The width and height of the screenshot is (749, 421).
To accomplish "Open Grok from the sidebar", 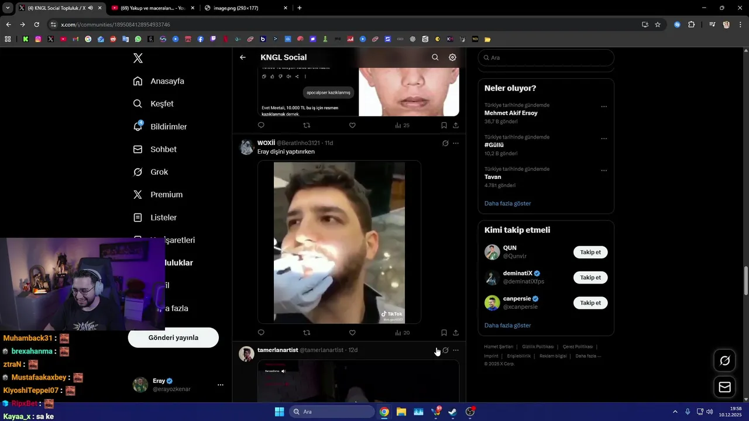I will 150,172.
